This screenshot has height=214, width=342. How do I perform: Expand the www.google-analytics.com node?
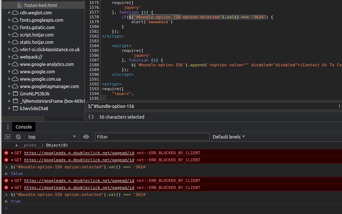(9, 64)
